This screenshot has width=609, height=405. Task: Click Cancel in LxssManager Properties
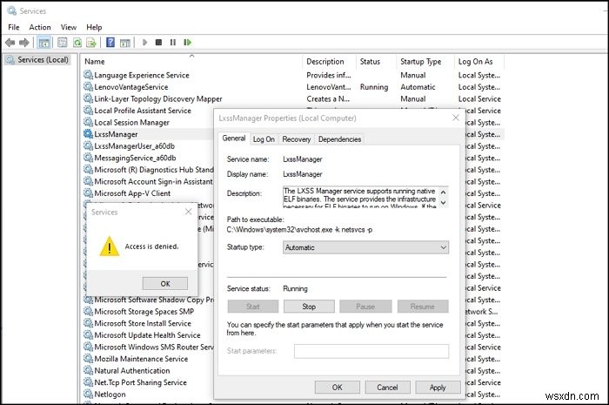pos(387,387)
